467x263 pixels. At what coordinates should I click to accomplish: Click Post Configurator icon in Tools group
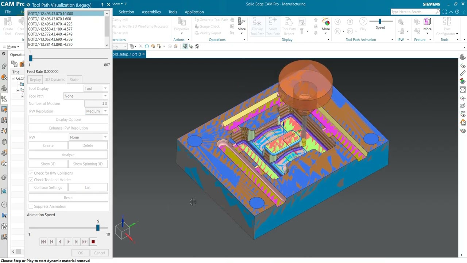click(447, 22)
